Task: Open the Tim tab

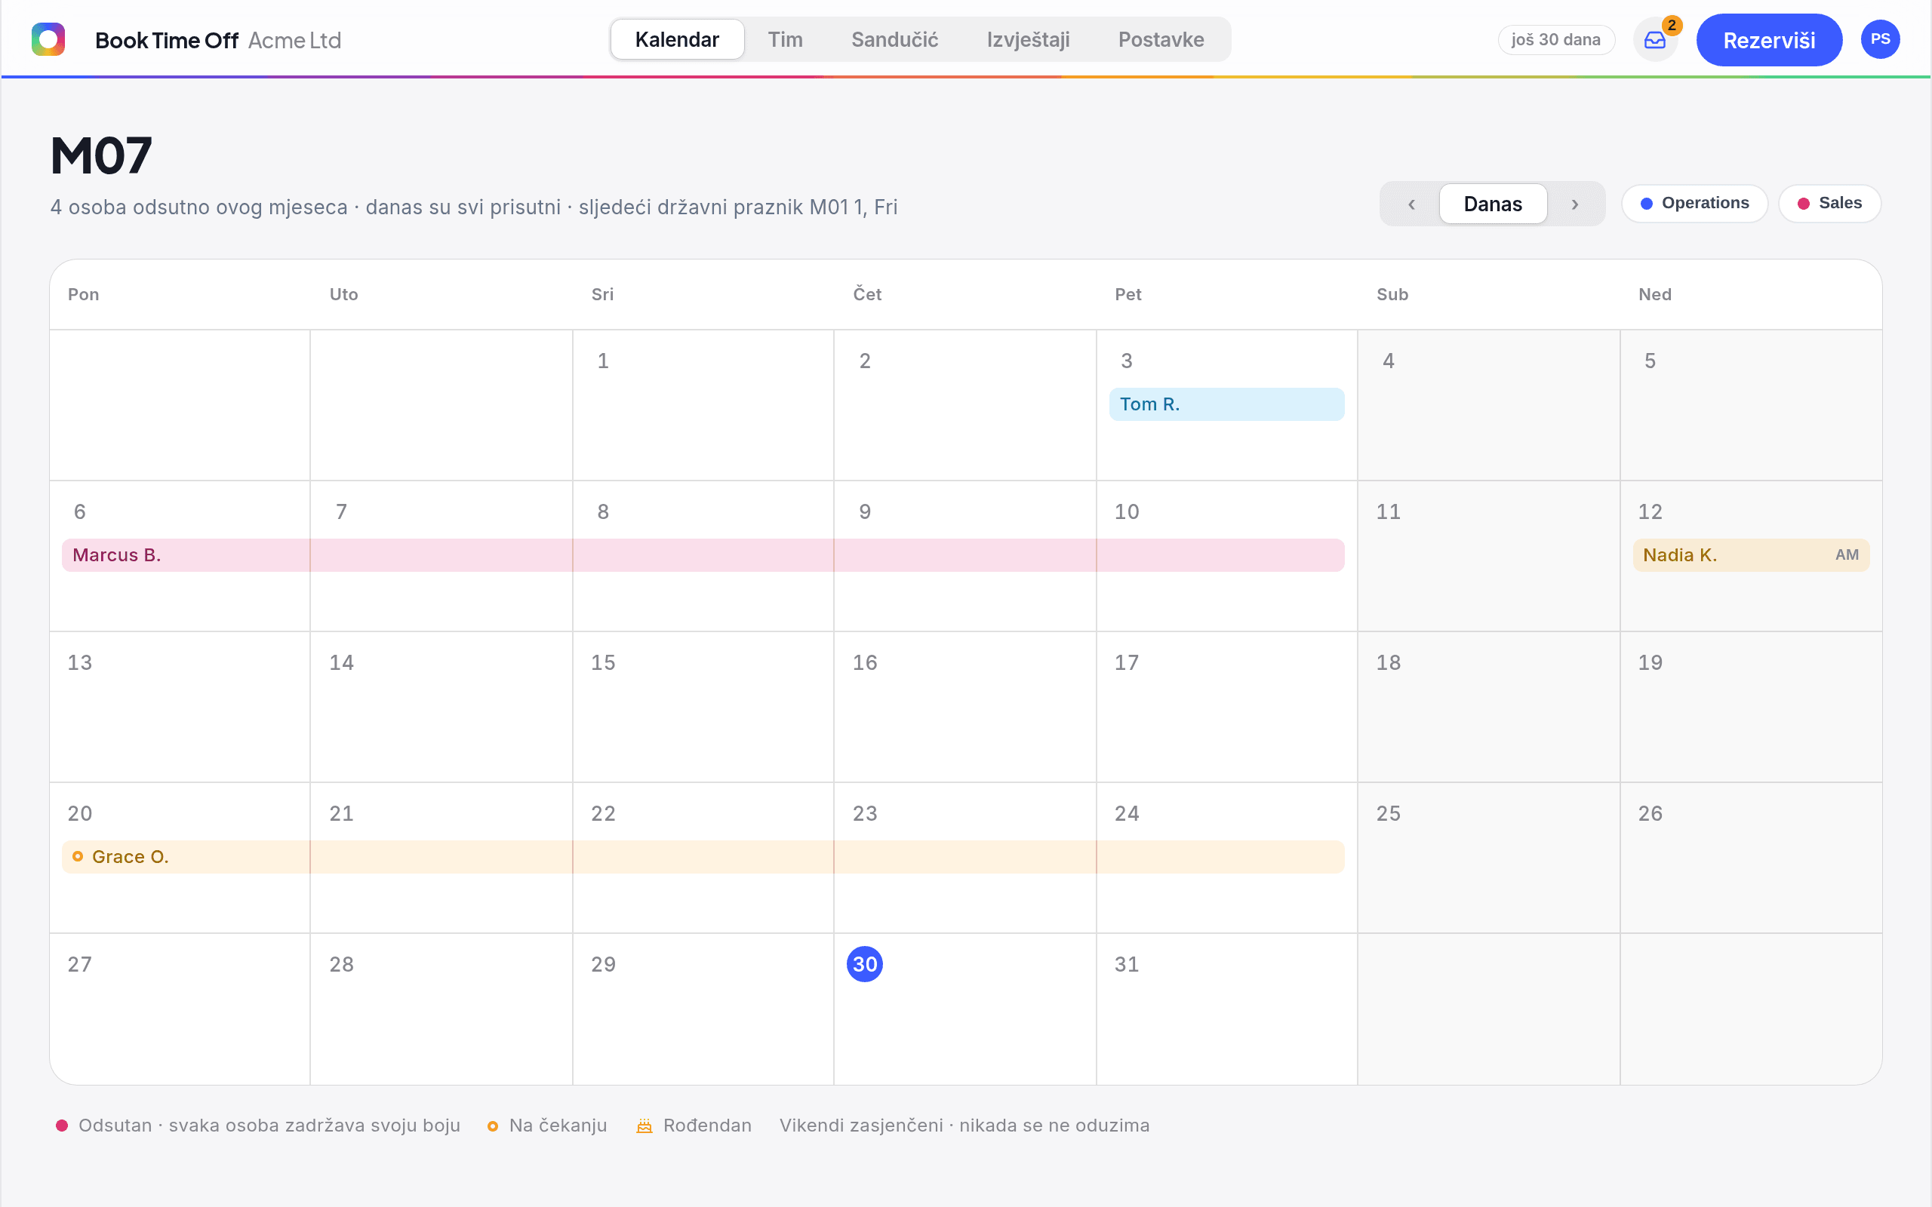Action: click(x=785, y=39)
